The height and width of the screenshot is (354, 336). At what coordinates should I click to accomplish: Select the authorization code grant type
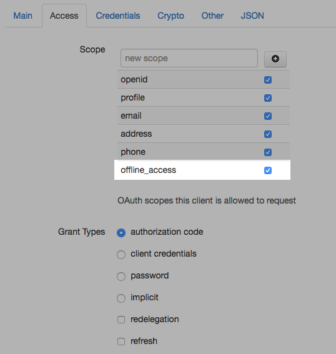[x=121, y=233]
